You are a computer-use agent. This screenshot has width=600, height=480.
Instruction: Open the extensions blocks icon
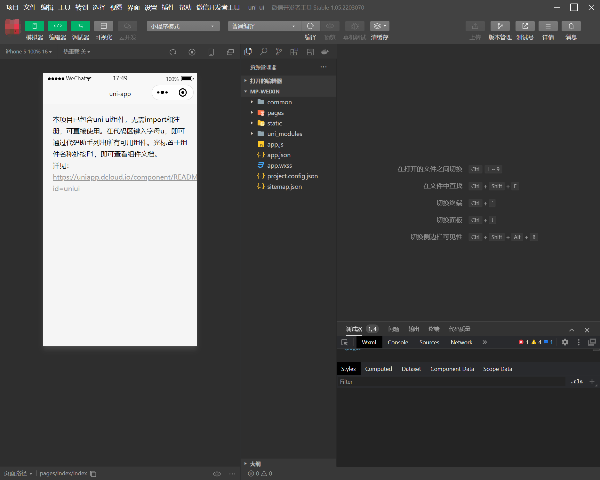pyautogui.click(x=294, y=52)
